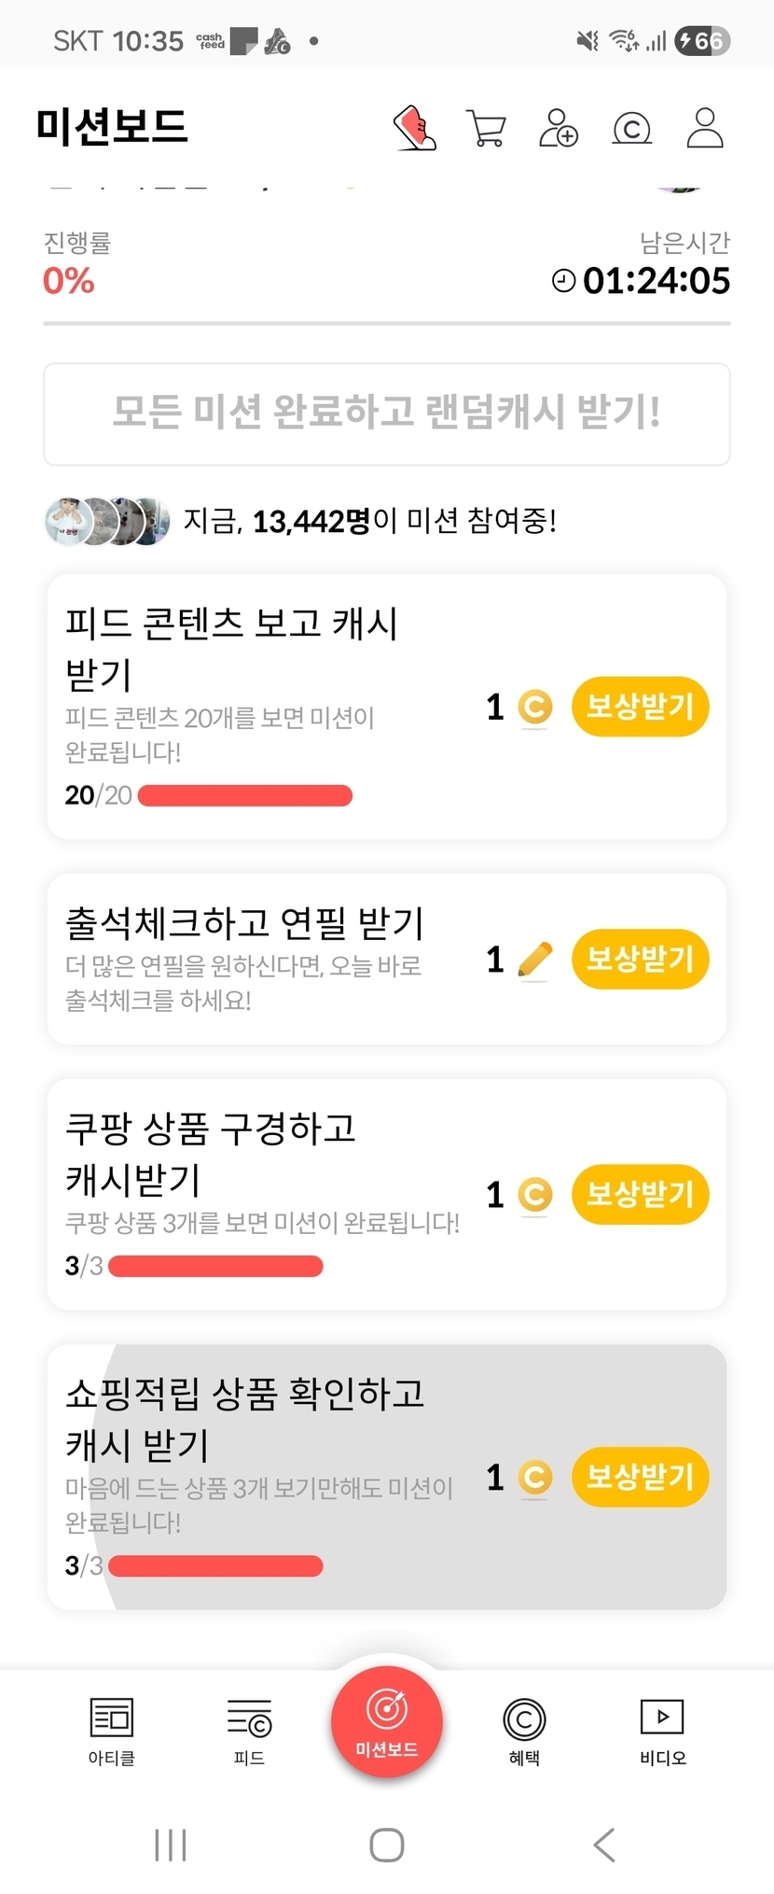Image resolution: width=774 pixels, height=1894 pixels.
Task: Tap 모든 미션 완료하고 랜덤캐시 받기 button
Action: click(386, 413)
